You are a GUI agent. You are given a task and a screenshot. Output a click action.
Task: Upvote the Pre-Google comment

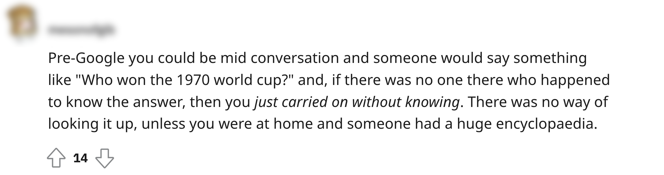click(x=56, y=158)
